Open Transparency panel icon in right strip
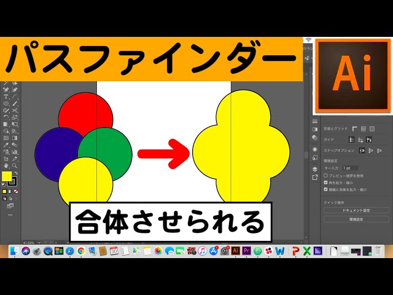Viewport: 393px width, 295px height. pyautogui.click(x=315, y=138)
